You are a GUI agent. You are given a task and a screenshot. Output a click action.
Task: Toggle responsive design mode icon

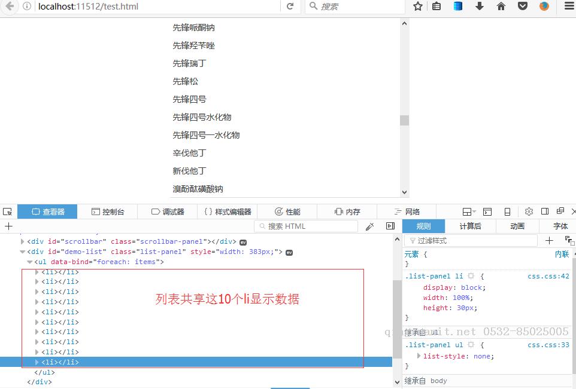pyautogui.click(x=508, y=211)
